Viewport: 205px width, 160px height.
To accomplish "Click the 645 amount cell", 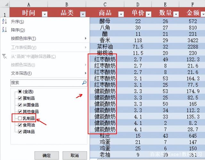I will [193, 136].
